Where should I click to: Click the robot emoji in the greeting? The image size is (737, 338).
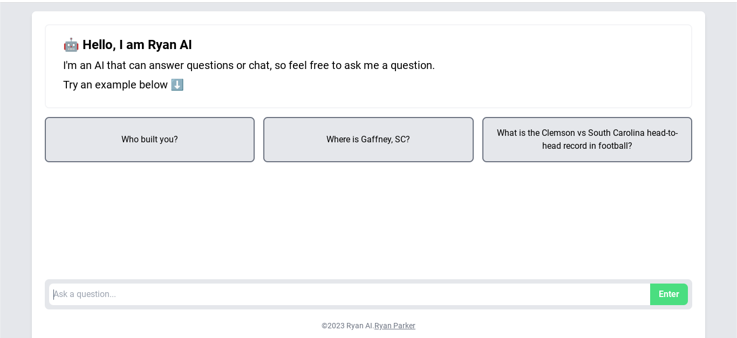(x=71, y=45)
